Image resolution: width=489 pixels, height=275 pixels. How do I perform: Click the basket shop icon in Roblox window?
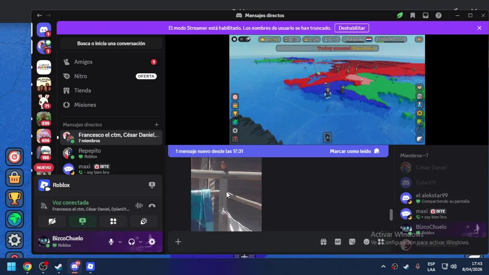click(15, 177)
